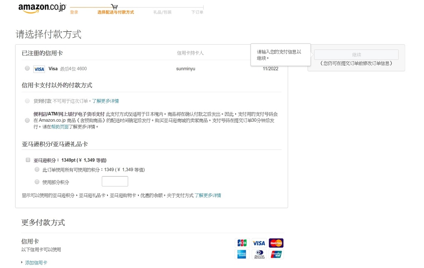Select the 使用部分积分 radio button
Viewport: 424px width, 268px height.
click(x=37, y=182)
